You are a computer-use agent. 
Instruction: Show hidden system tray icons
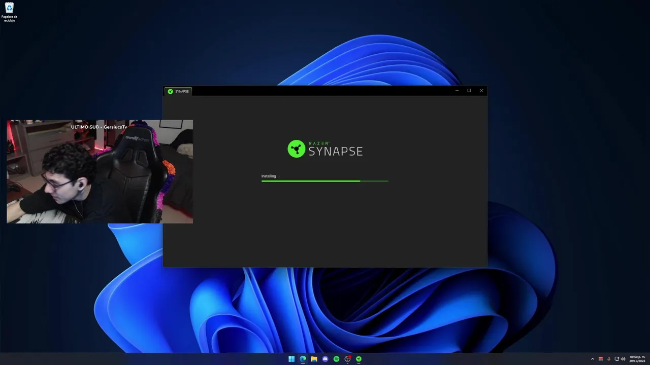(x=592, y=359)
